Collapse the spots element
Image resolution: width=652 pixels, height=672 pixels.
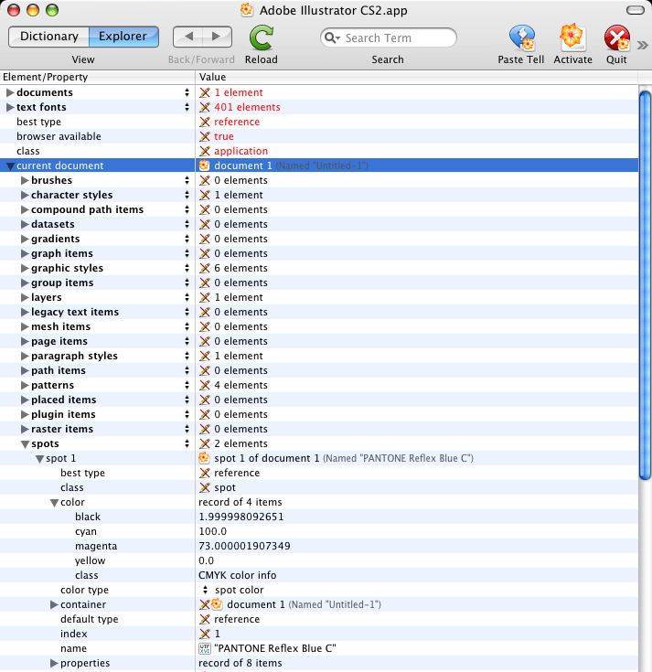point(25,444)
